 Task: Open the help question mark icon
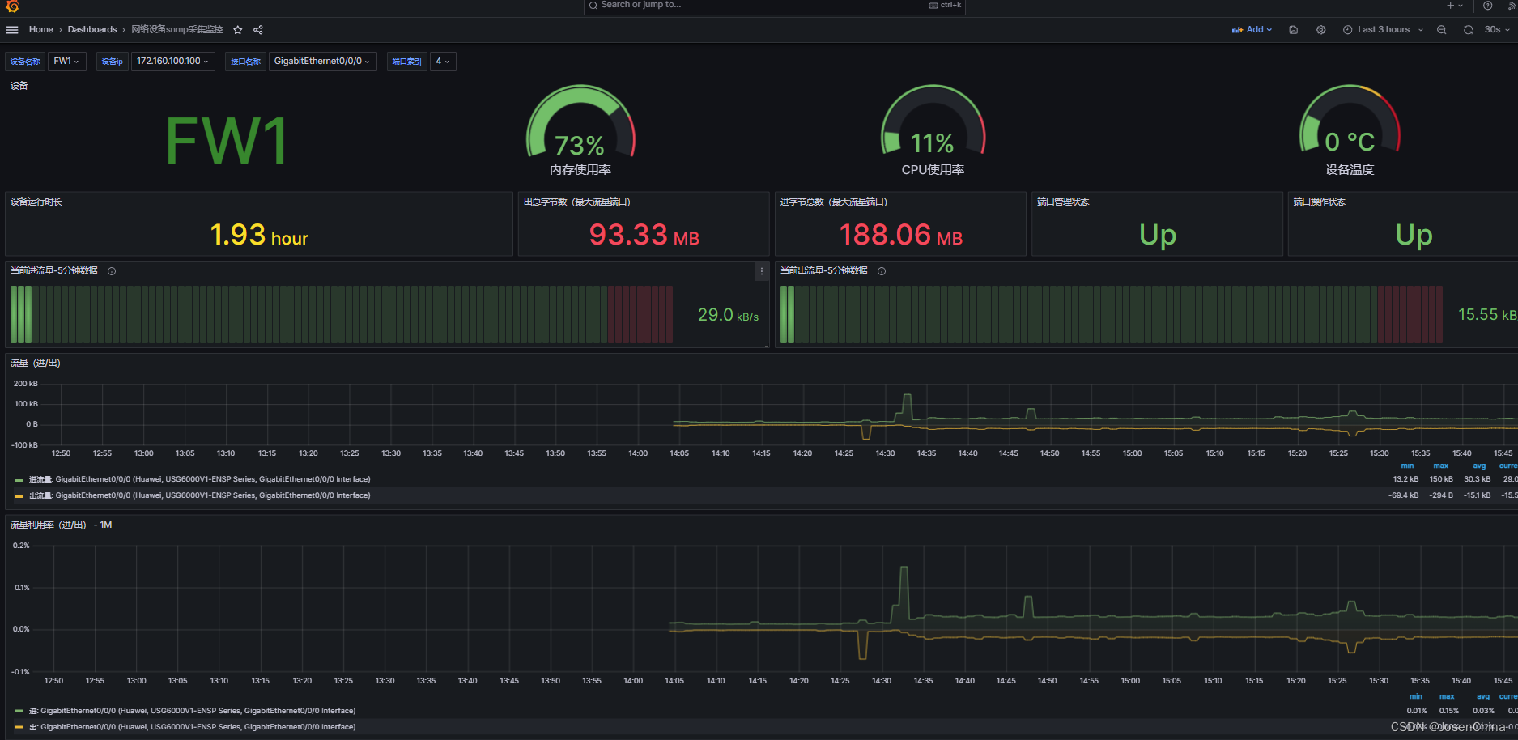(x=1488, y=6)
